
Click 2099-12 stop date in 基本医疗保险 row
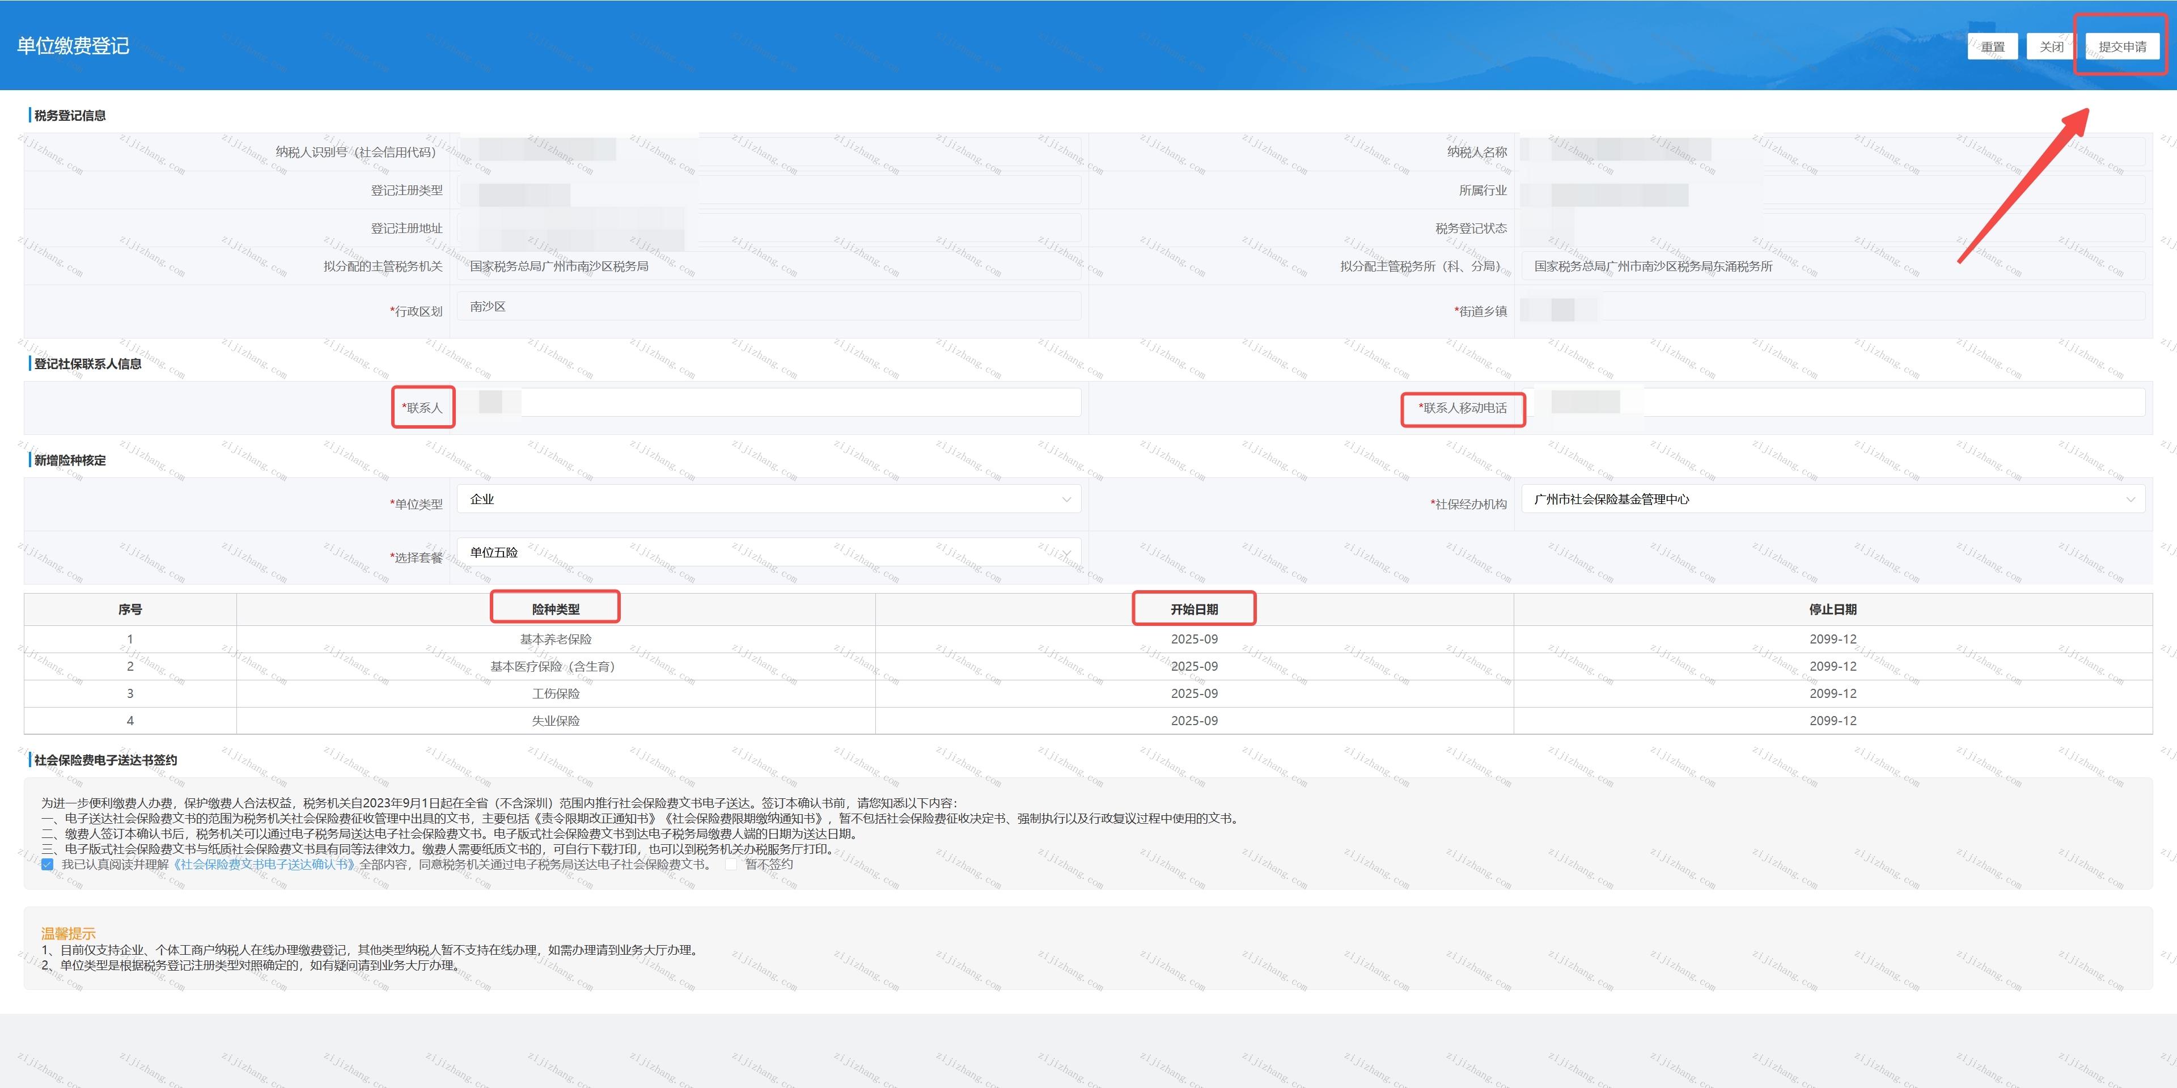click(1833, 666)
